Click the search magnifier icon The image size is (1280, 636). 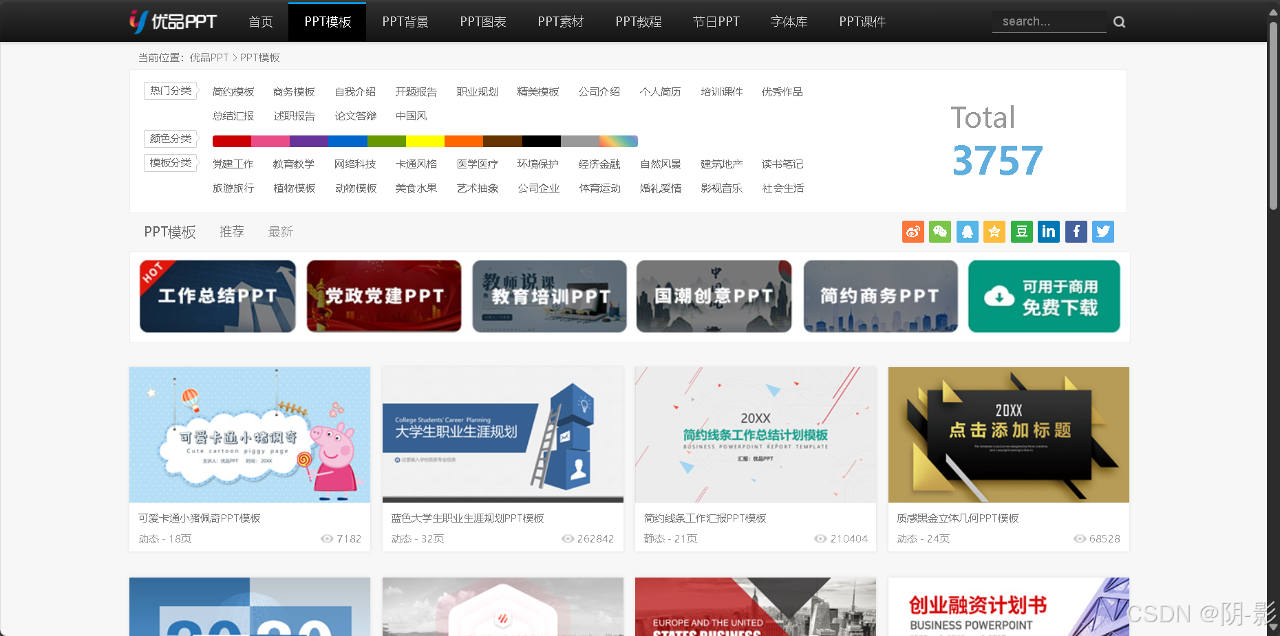click(x=1119, y=22)
